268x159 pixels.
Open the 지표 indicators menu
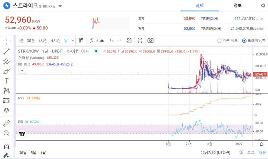pyautogui.click(x=96, y=40)
